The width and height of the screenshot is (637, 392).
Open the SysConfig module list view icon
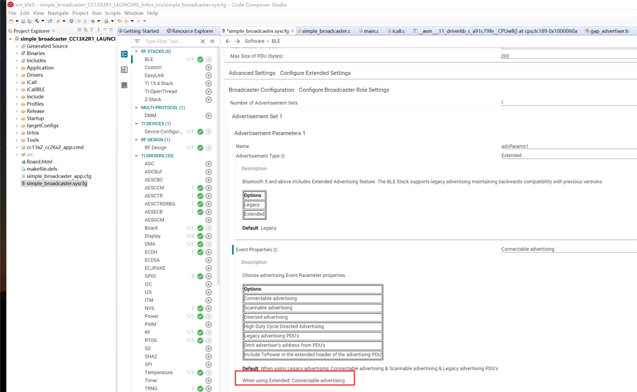tap(124, 54)
